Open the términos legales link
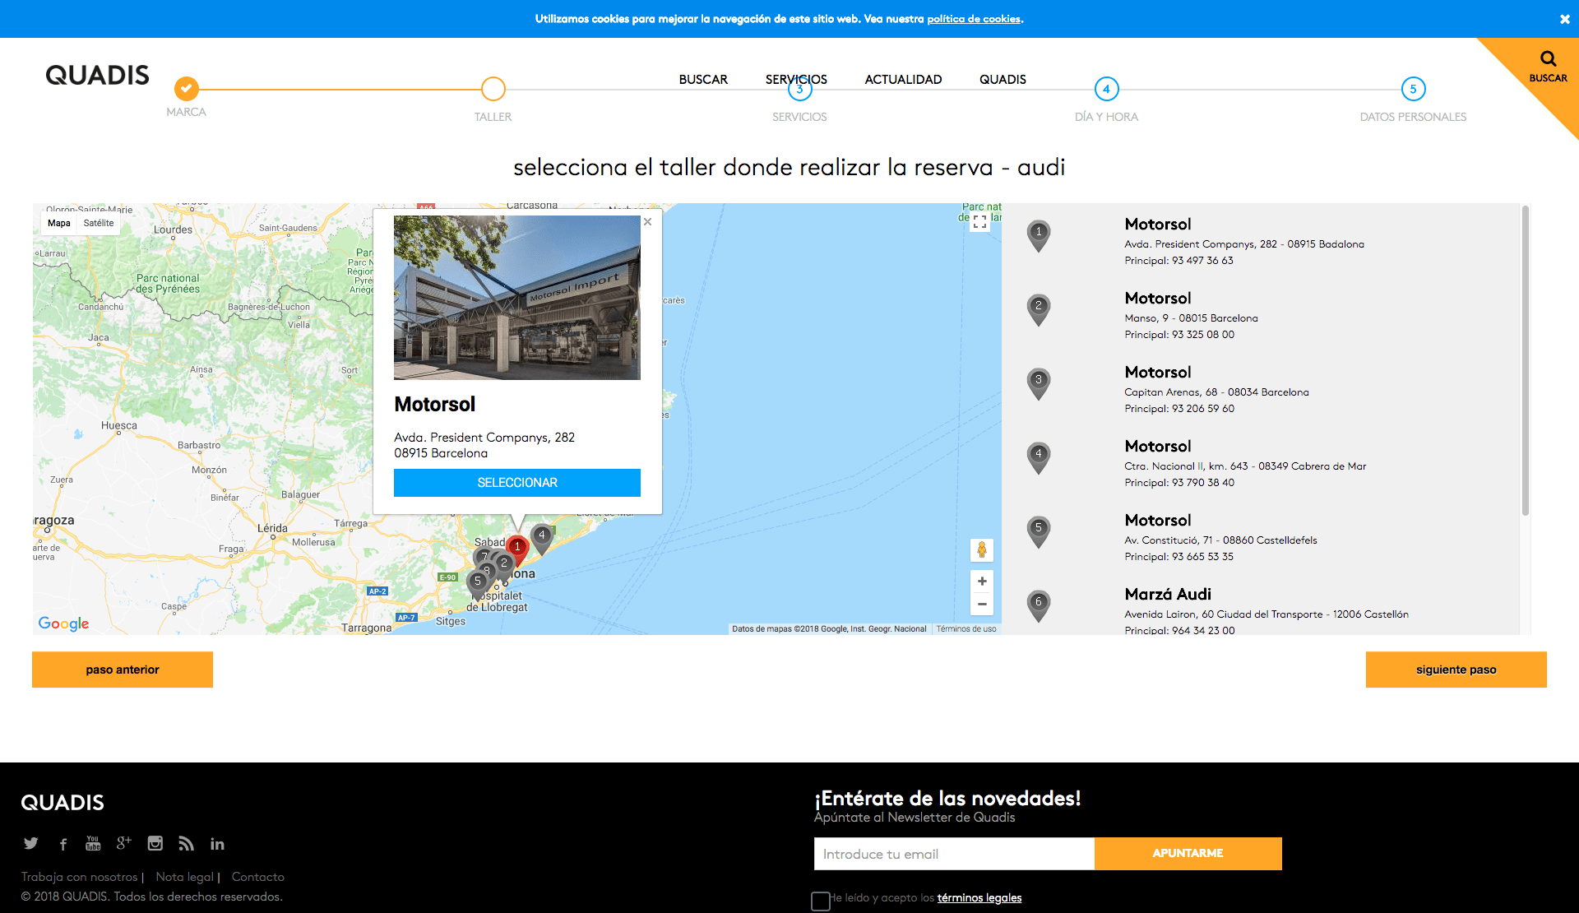This screenshot has height=913, width=1579. tap(979, 898)
